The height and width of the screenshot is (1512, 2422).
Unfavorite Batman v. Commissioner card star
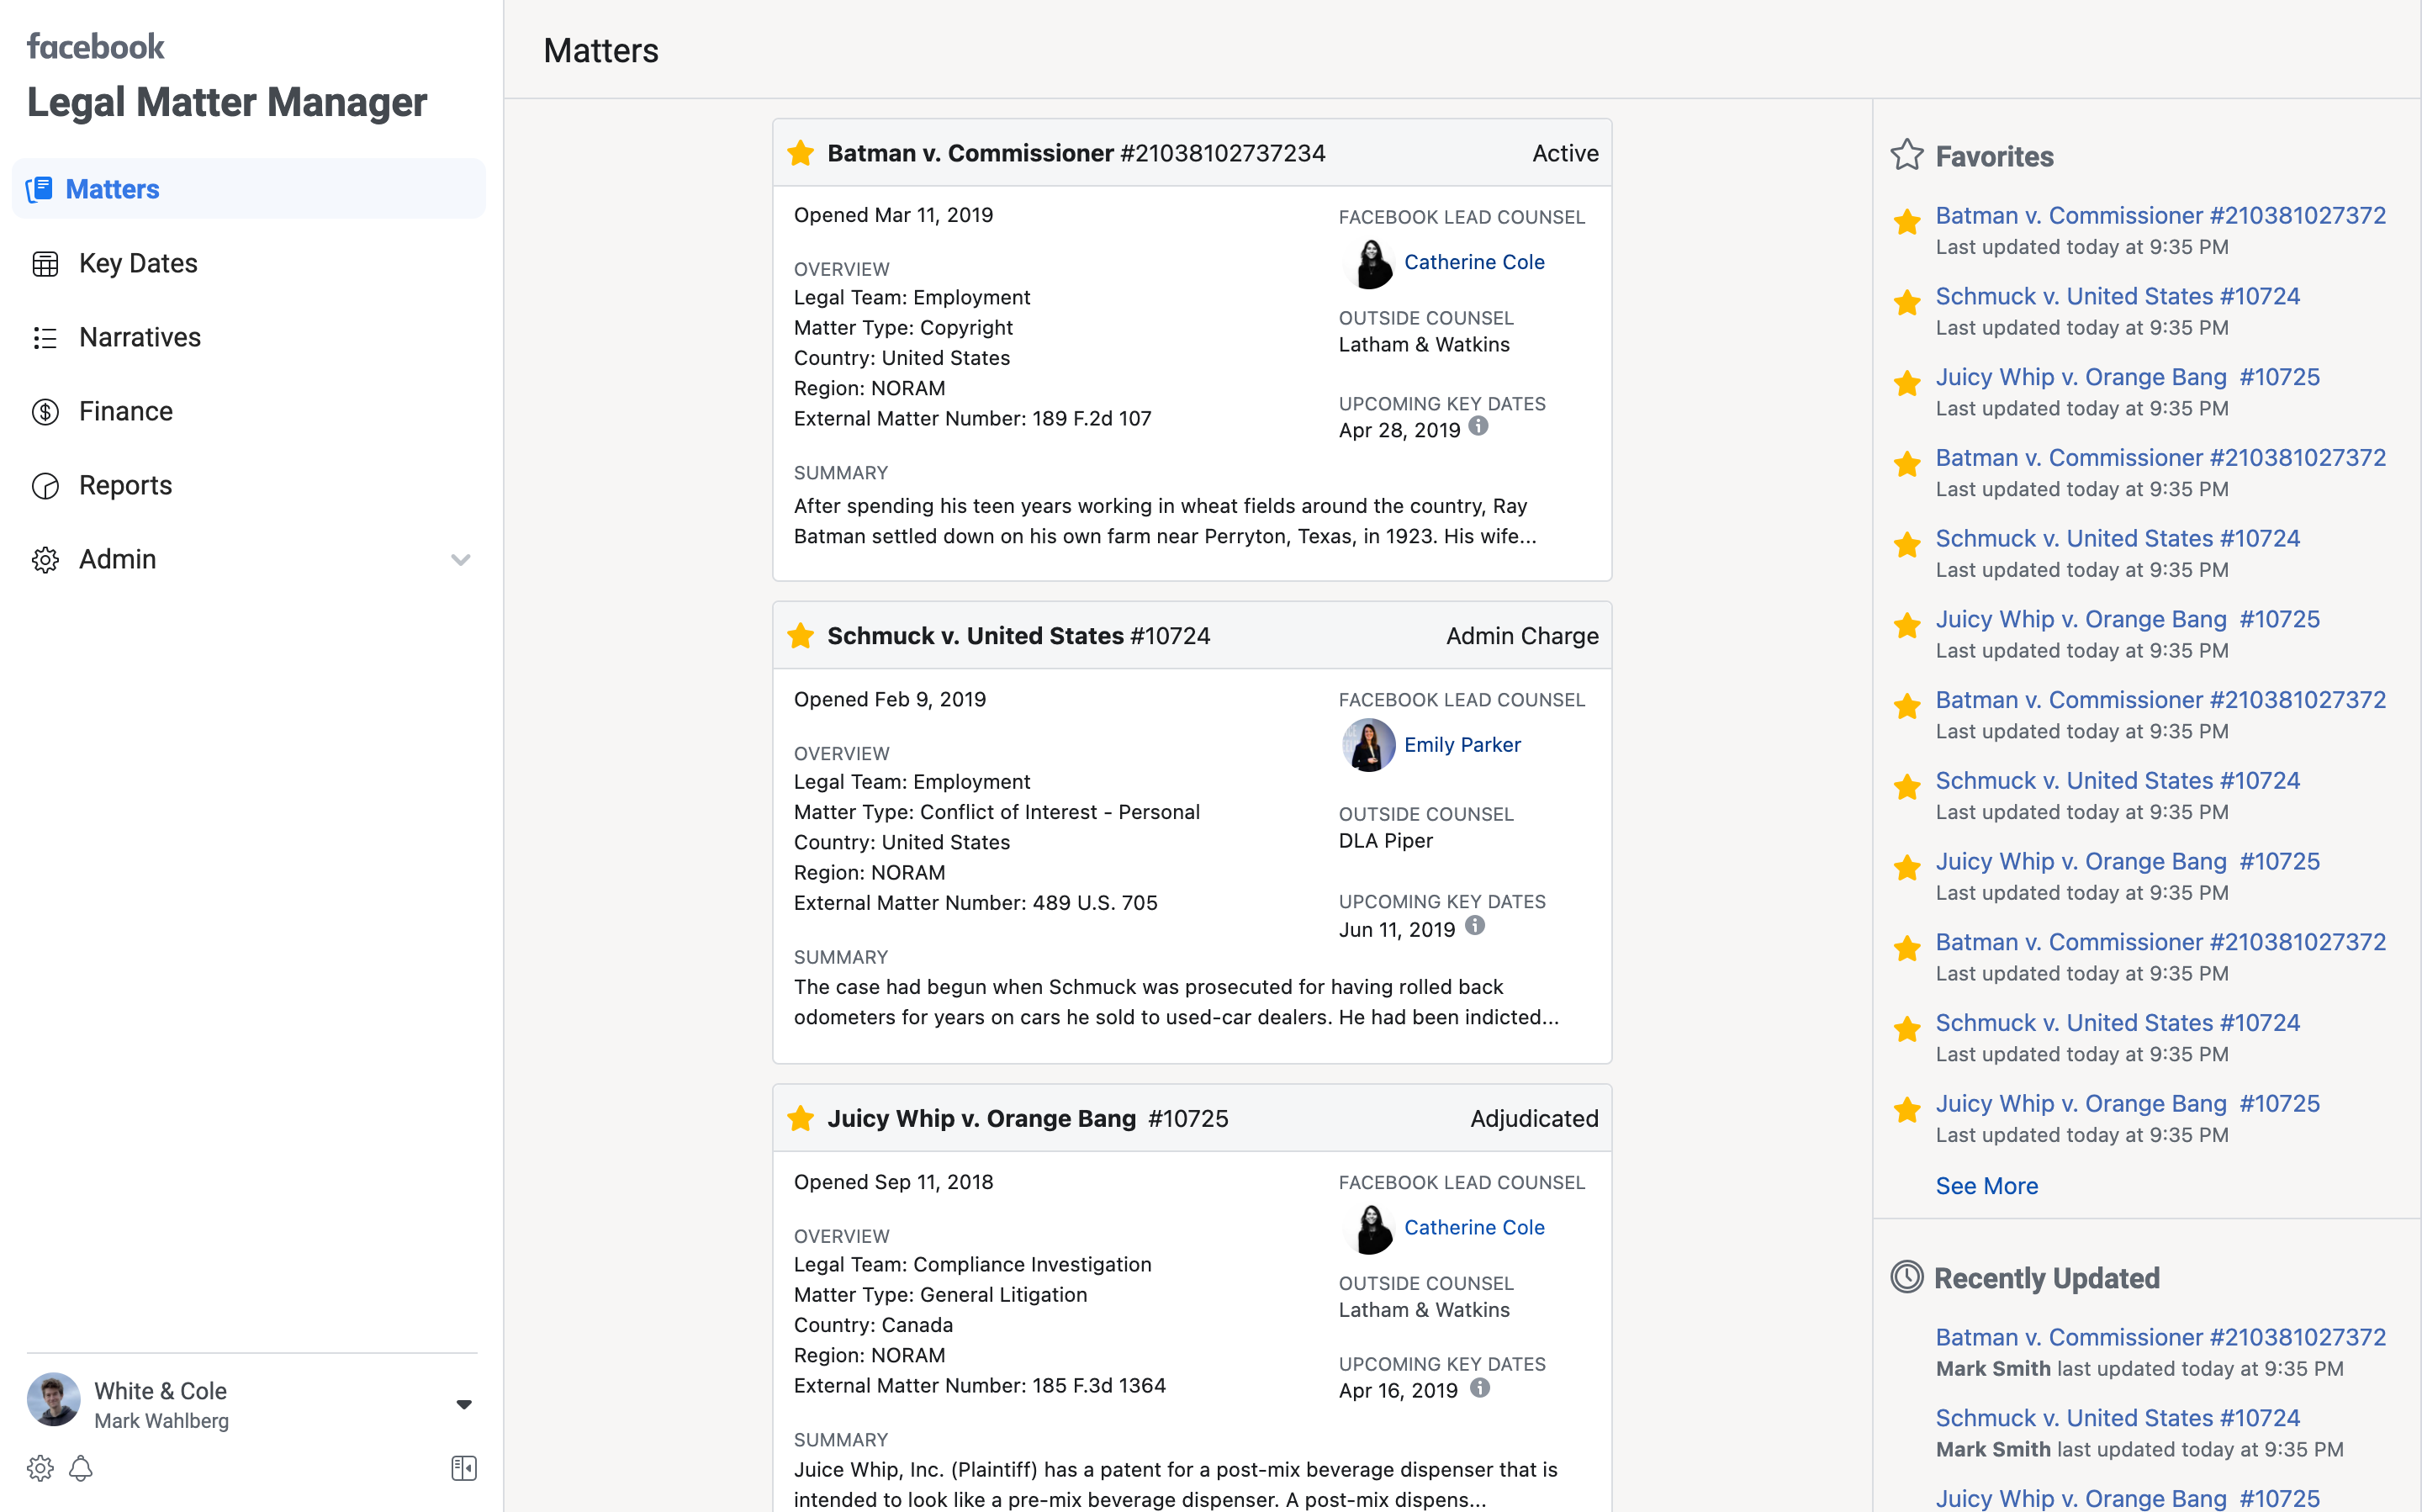[800, 153]
